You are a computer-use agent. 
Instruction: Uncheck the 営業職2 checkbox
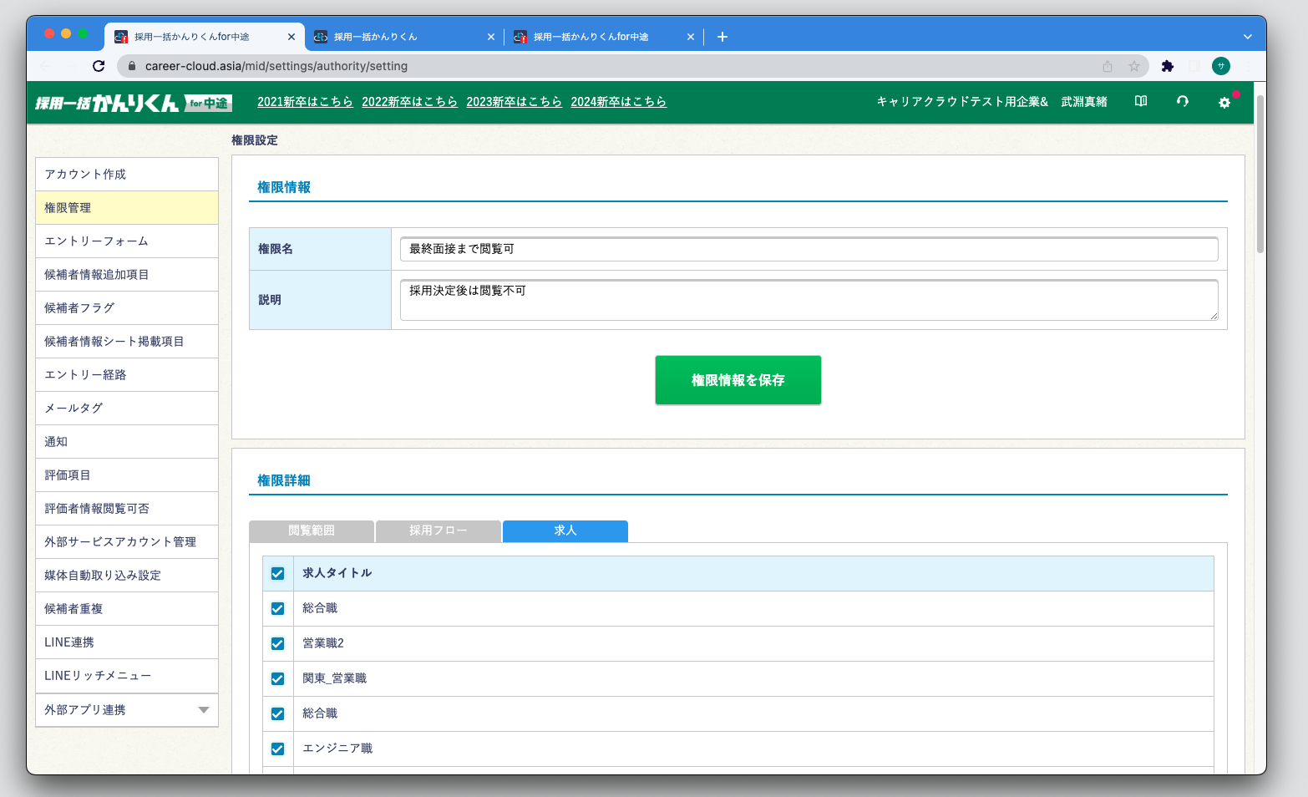pyautogui.click(x=277, y=644)
